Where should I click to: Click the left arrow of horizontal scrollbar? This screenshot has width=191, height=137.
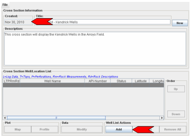coord(5,118)
